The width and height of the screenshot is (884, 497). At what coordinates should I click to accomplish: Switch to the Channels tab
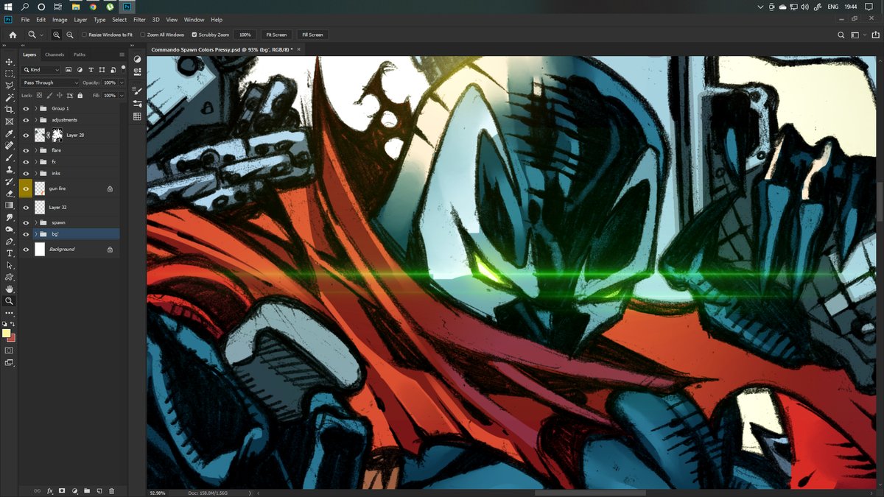(55, 54)
